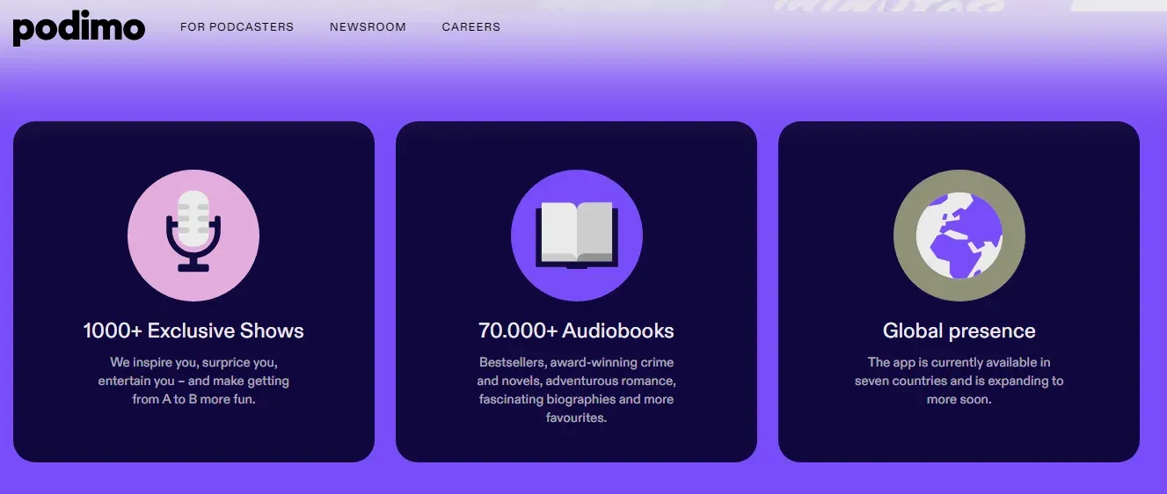Viewport: 1167px width, 494px height.
Task: Click the podimo logo
Action: coord(79,27)
